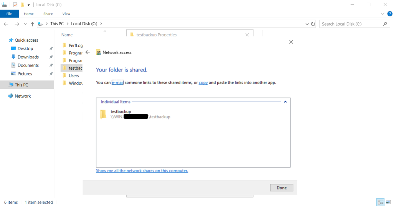Click Local Disk (C:) breadcrumb
The width and height of the screenshot is (393, 206).
click(84, 24)
